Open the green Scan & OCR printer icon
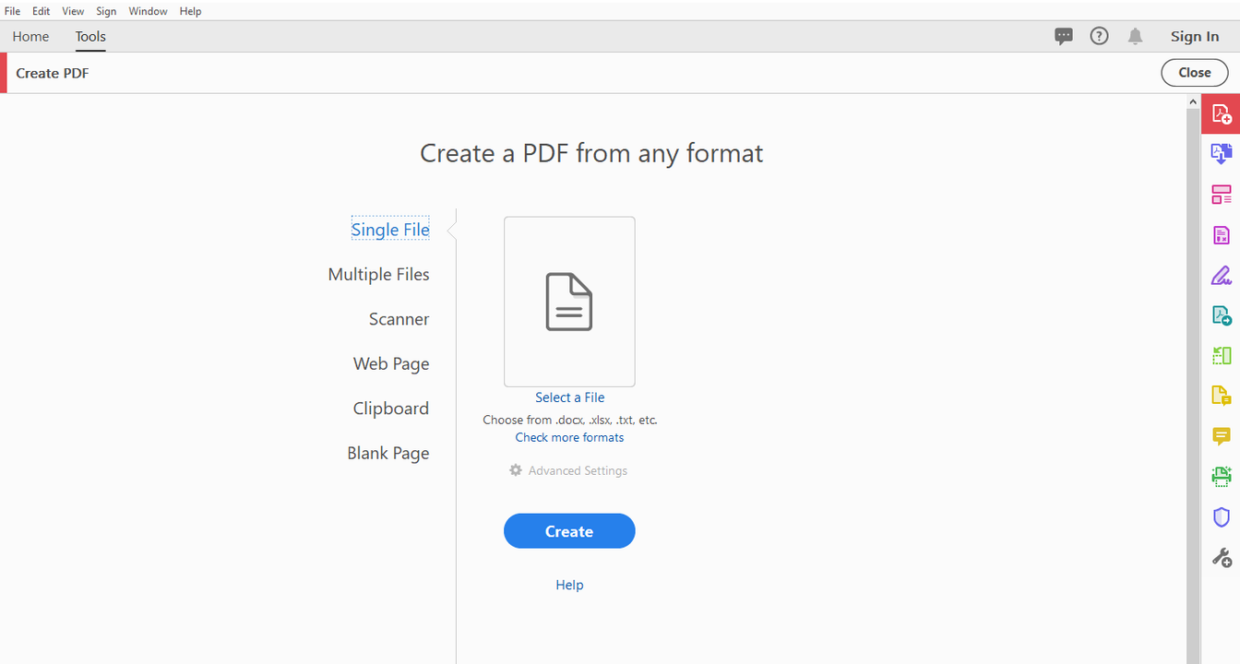The height and width of the screenshot is (664, 1240). (x=1221, y=477)
